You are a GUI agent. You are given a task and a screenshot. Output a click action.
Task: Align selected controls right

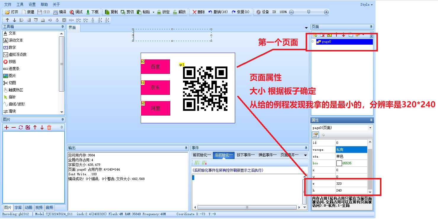pos(28,20)
